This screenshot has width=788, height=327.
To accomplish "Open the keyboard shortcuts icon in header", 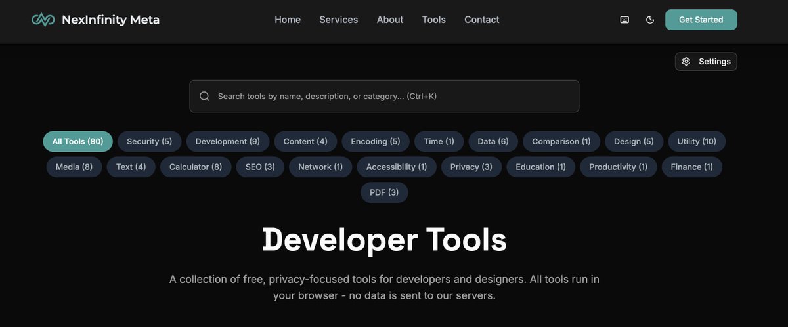I will point(624,20).
